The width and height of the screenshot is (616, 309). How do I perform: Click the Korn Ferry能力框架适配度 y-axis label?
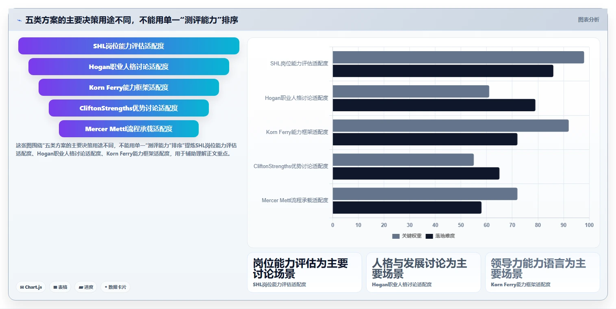[x=297, y=132]
